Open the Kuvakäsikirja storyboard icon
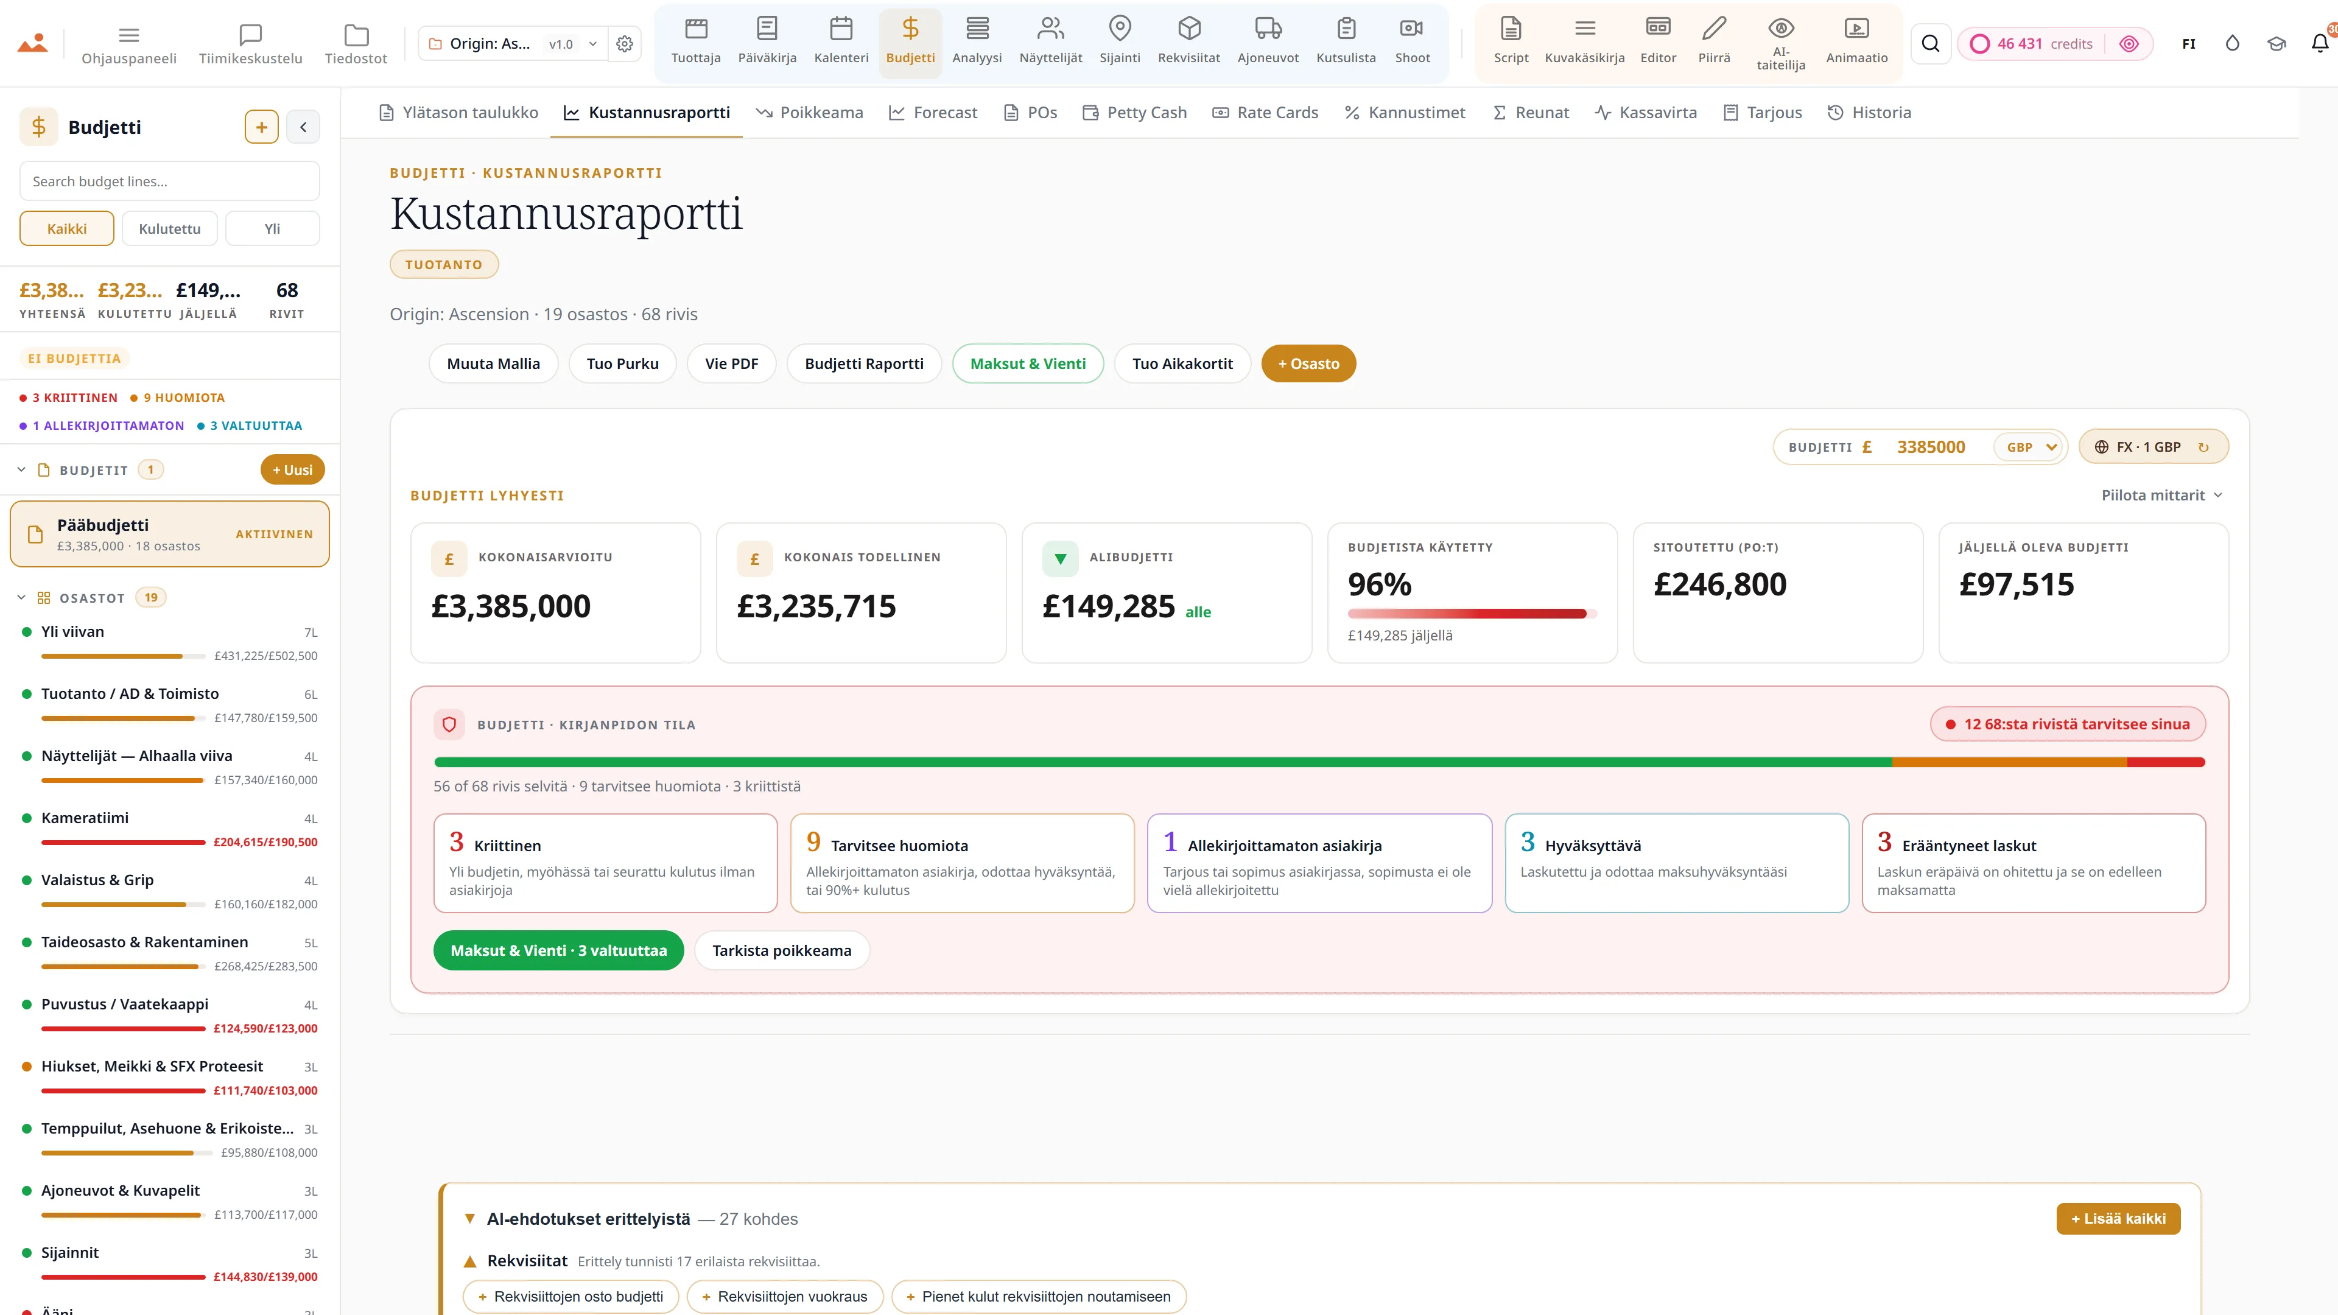Image resolution: width=2338 pixels, height=1315 pixels. (1585, 29)
